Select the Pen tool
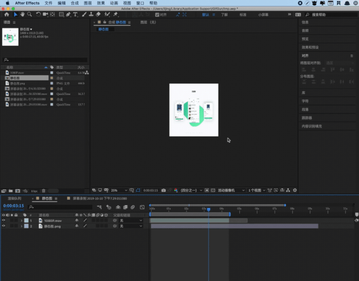This screenshot has width=359, height=281. tap(67, 15)
